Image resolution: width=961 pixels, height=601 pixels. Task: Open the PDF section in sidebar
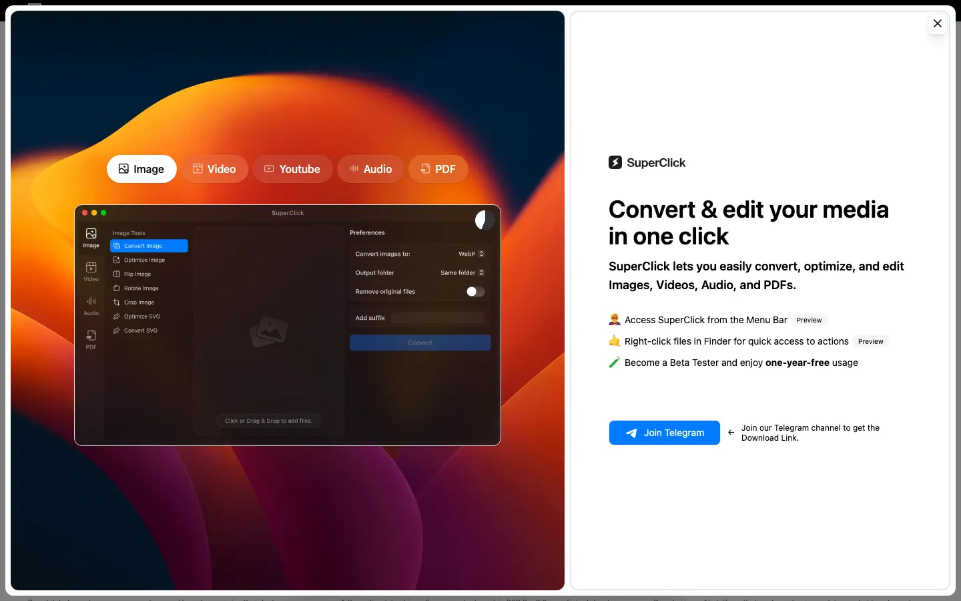point(91,339)
